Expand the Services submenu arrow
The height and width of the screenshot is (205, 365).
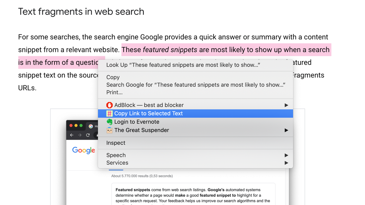(x=286, y=163)
